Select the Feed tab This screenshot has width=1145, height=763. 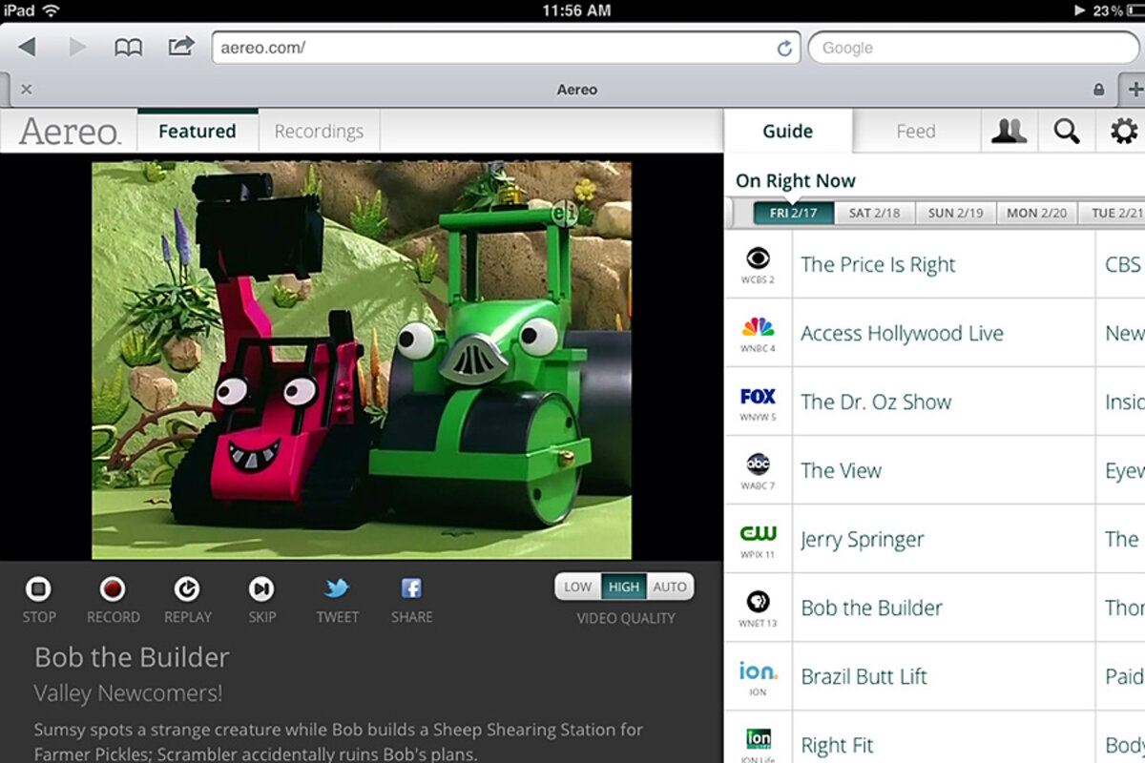(916, 131)
